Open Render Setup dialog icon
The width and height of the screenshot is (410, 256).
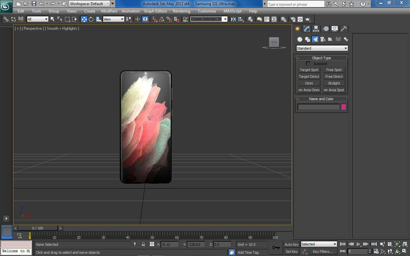click(293, 19)
